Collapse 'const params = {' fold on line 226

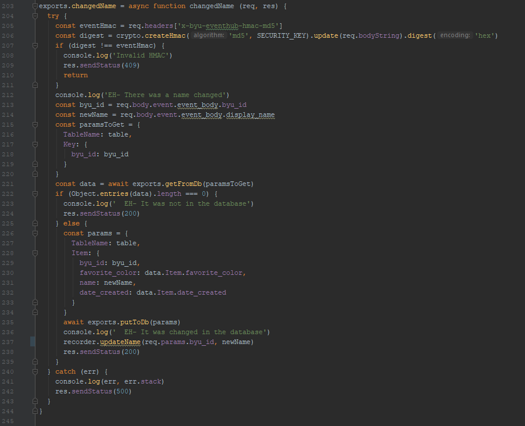[x=35, y=233]
